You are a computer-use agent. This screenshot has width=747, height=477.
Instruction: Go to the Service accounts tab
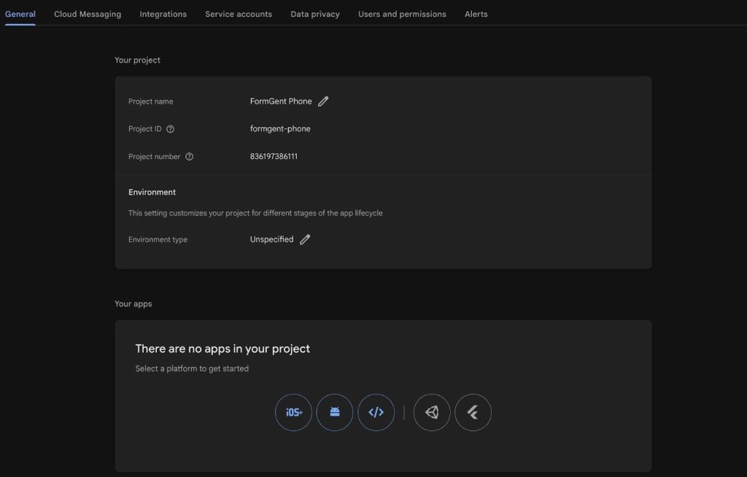(x=239, y=14)
